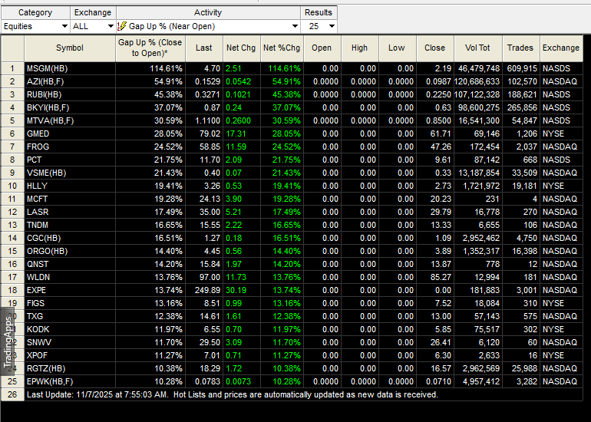Select symbol VSME(HB)

tap(46, 173)
